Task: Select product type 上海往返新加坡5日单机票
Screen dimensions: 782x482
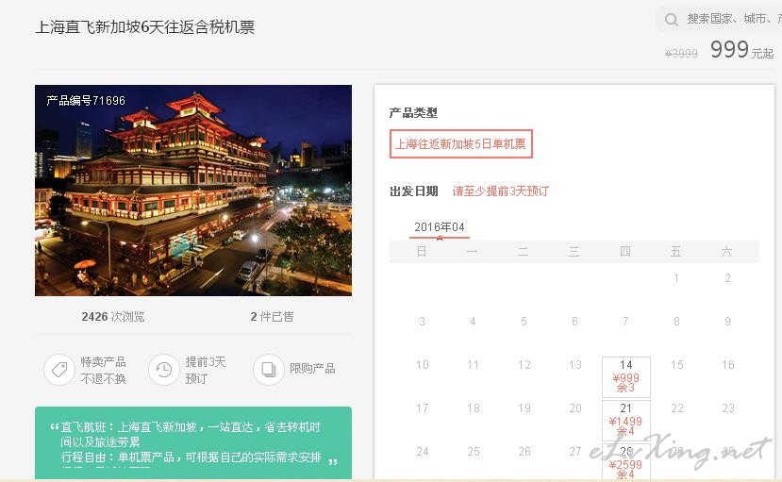Action: (461, 144)
